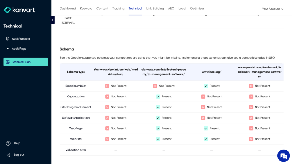The width and height of the screenshot is (292, 164).
Task: Click BreadcrumbList red X for wipo.int
Action: coord(107,86)
